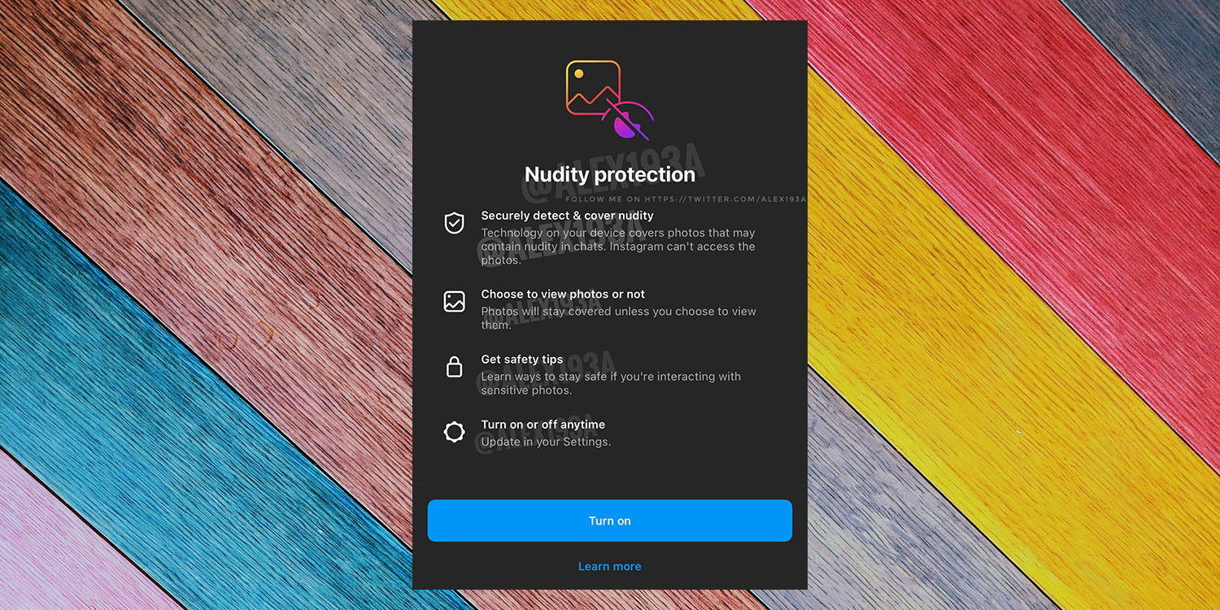Click the Technology on your device description text
Viewport: 1220px width, 610px height.
coord(618,246)
